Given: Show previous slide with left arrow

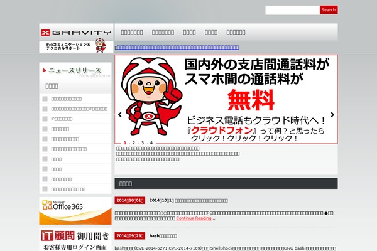Looking at the screenshot, I should 120,115.
